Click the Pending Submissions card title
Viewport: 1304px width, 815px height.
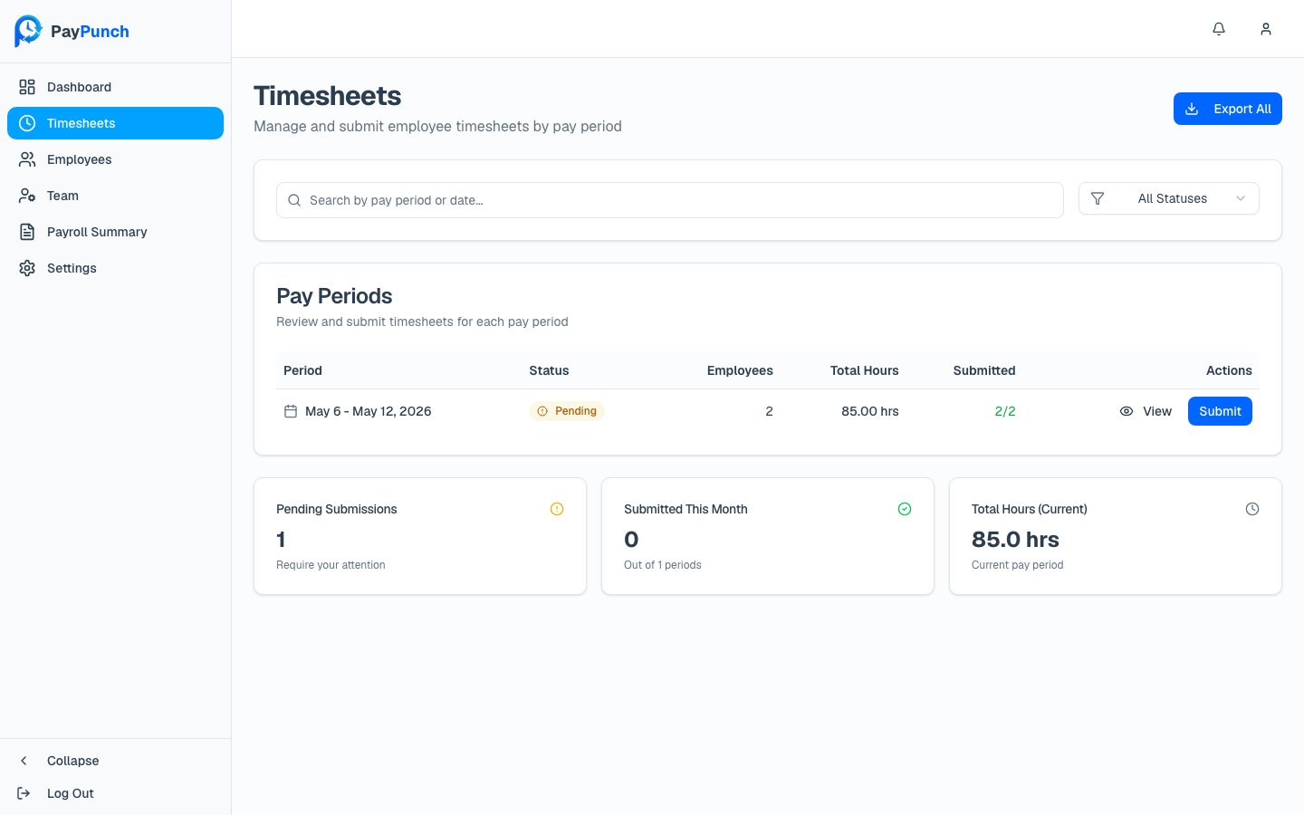click(337, 509)
